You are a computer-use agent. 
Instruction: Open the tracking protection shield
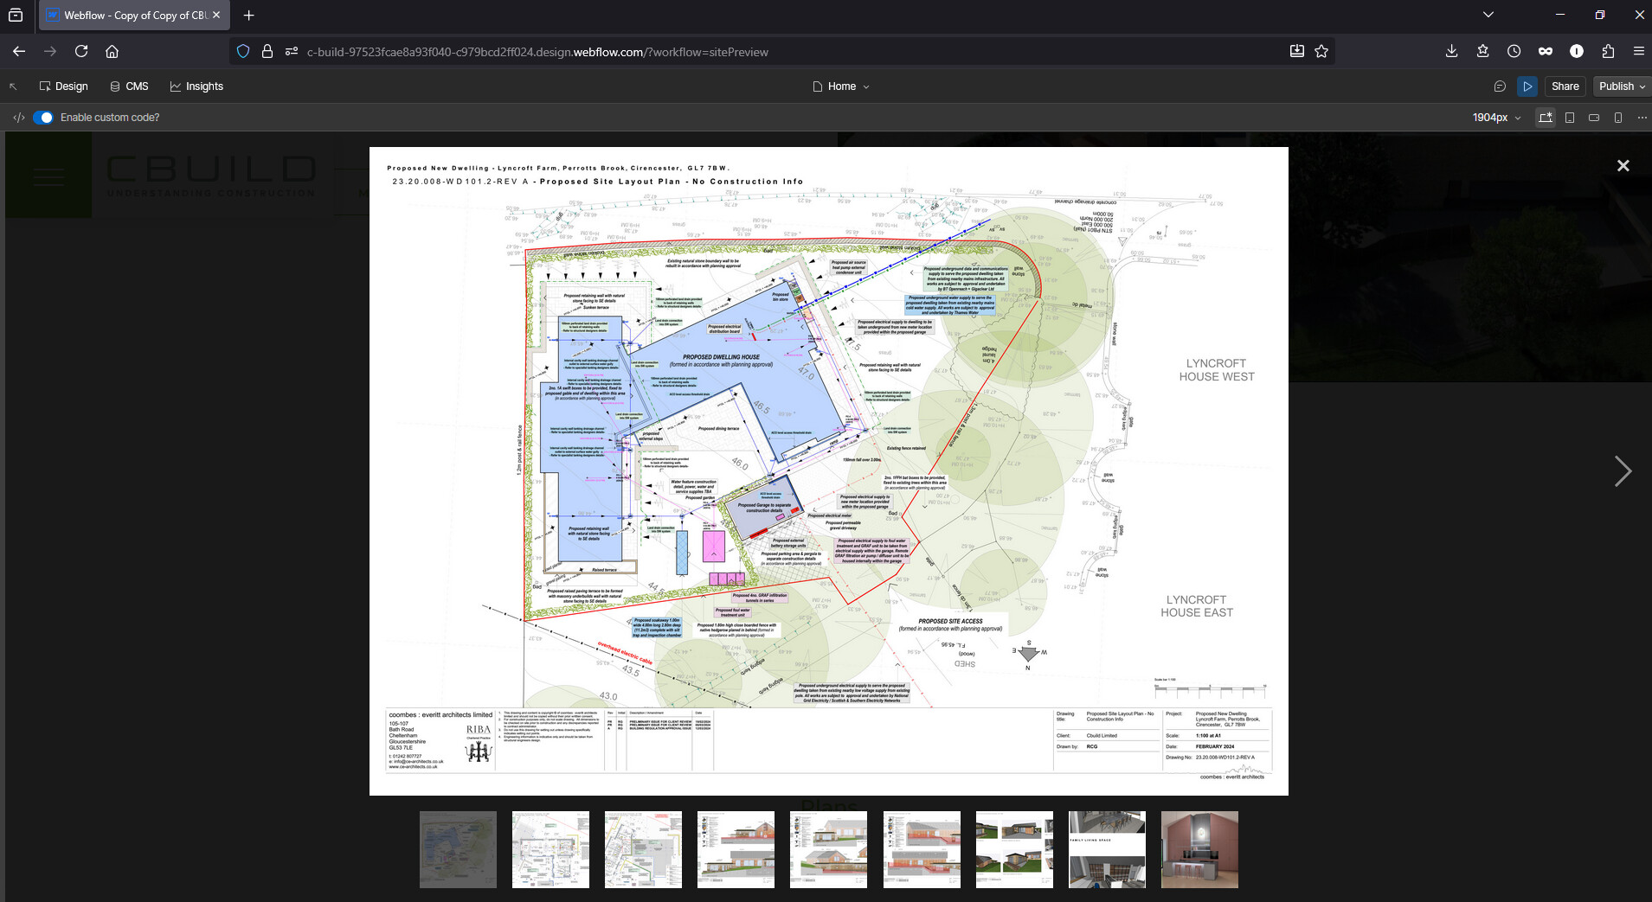click(243, 51)
